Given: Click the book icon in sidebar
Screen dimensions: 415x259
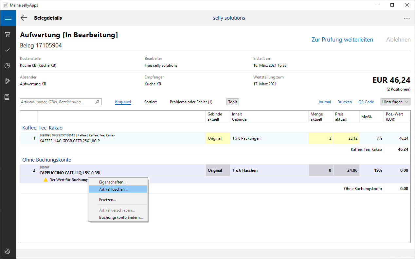Looking at the screenshot, I should click(x=8, y=97).
